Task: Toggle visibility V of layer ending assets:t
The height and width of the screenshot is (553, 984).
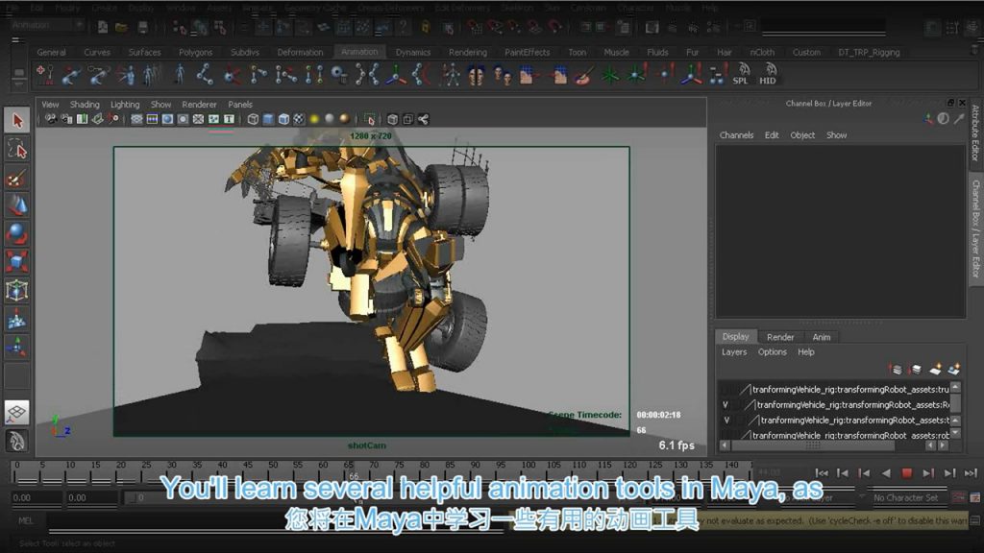Action: [x=726, y=421]
